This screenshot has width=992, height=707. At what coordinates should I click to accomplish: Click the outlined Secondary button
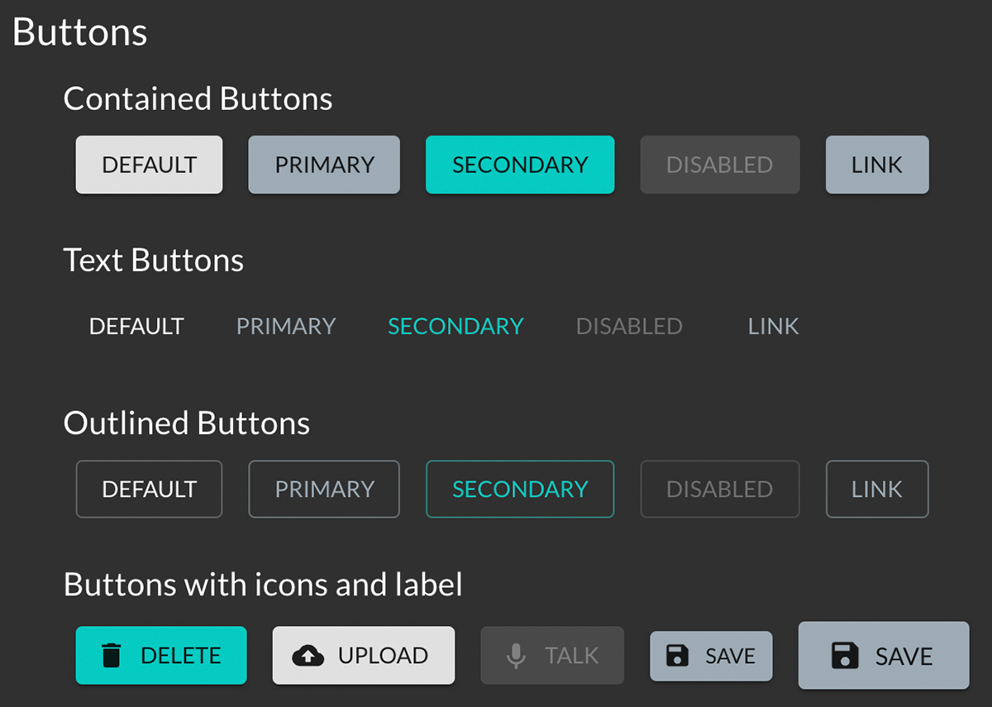520,489
